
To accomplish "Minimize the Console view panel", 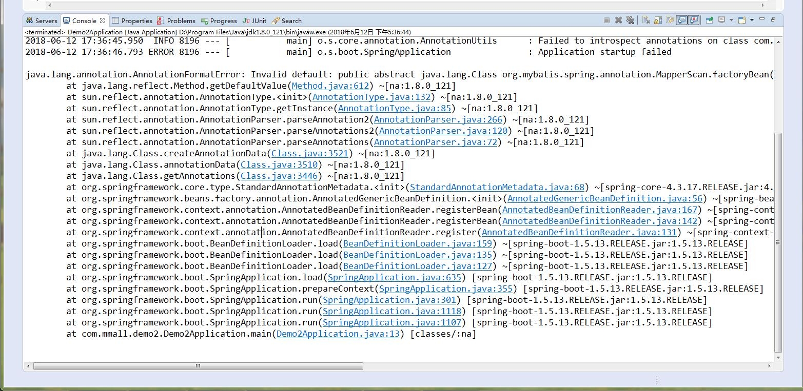I will pos(762,19).
